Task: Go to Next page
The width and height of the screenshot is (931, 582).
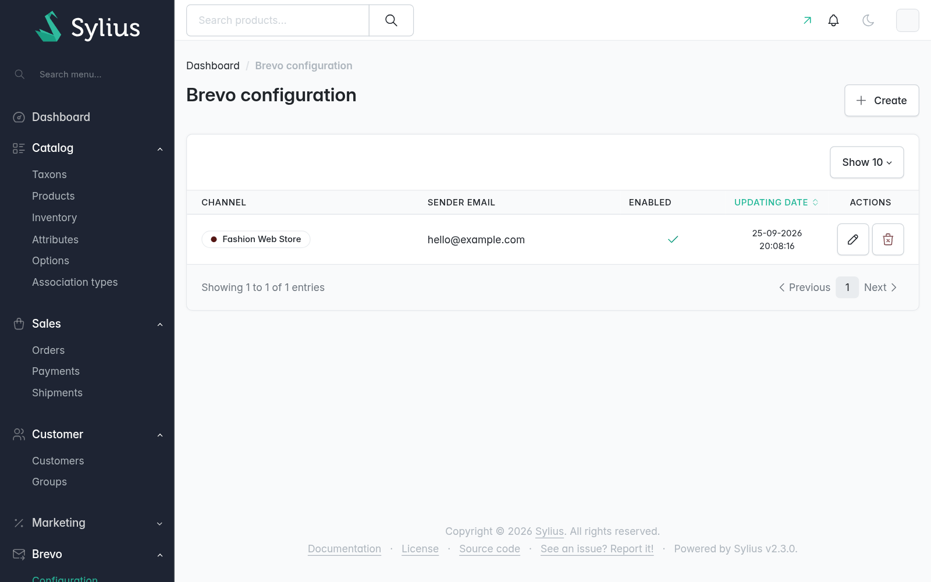Action: click(880, 288)
